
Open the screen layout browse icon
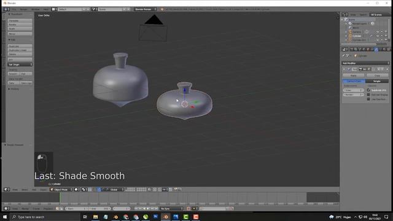coord(53,9)
